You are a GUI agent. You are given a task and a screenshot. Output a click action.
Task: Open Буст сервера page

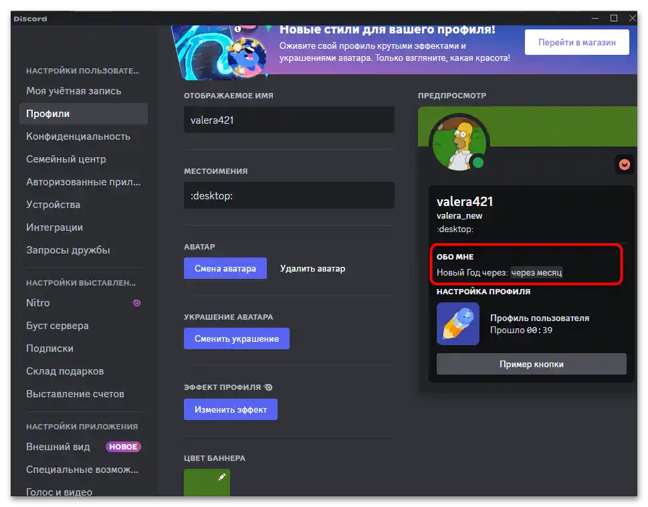click(x=84, y=326)
